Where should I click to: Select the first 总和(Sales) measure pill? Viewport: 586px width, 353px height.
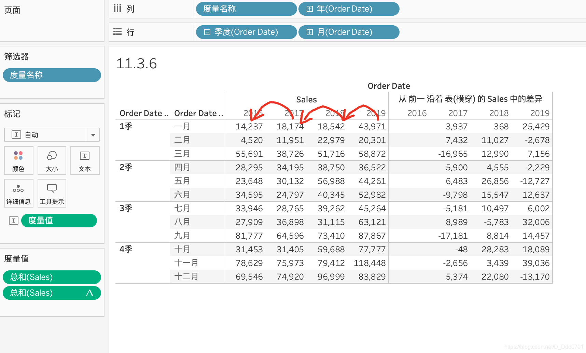pos(52,277)
